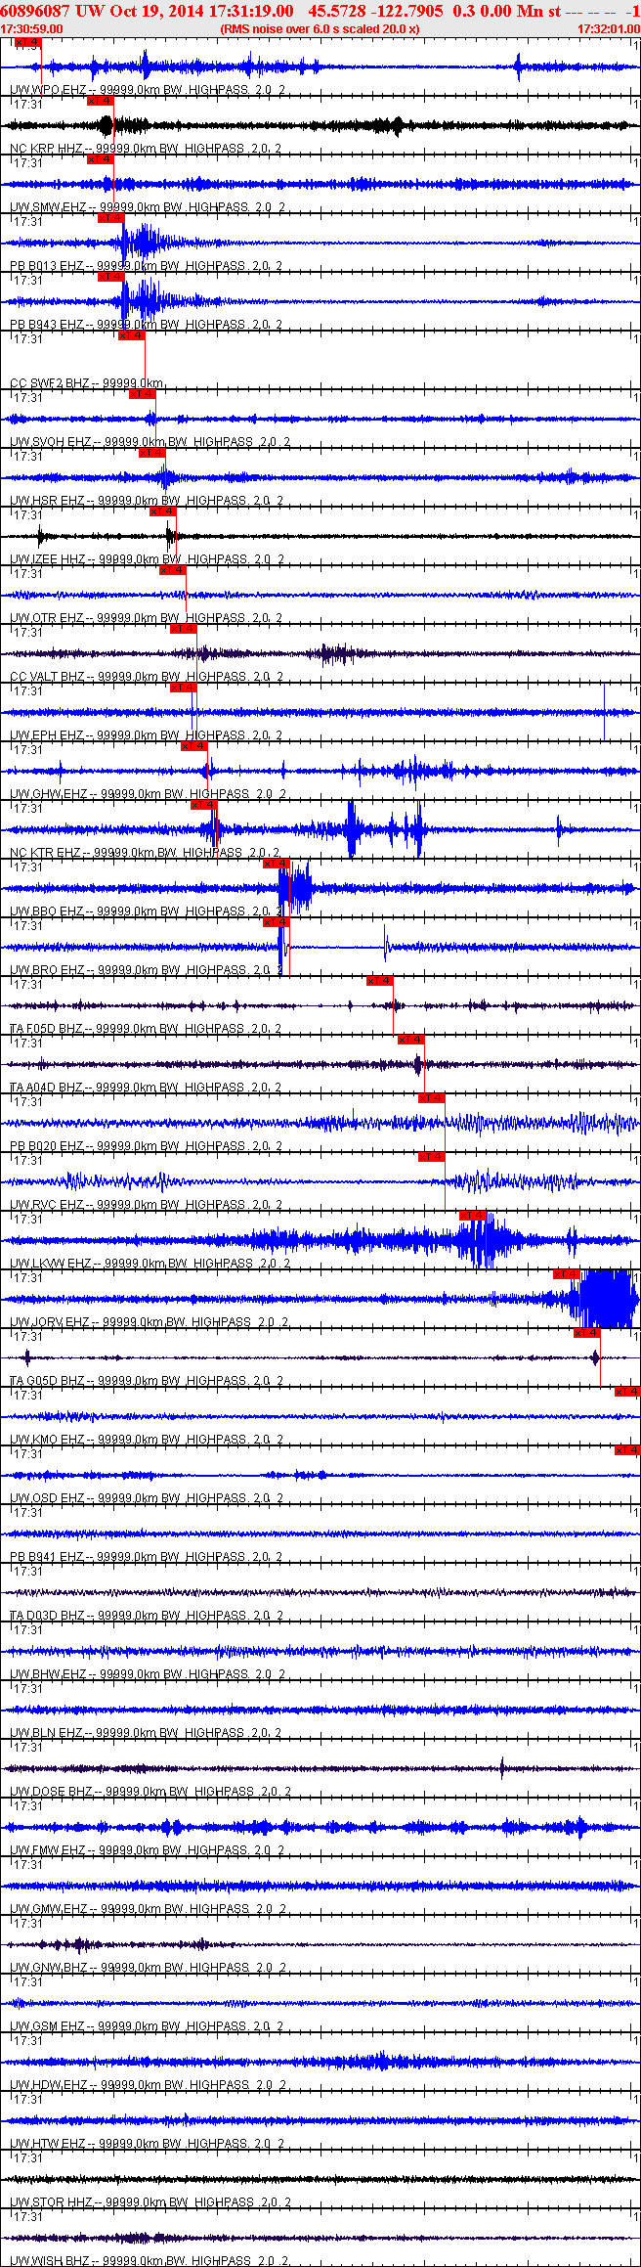
Task: Click the RMS noise scaling header text
Action: pyautogui.click(x=320, y=29)
